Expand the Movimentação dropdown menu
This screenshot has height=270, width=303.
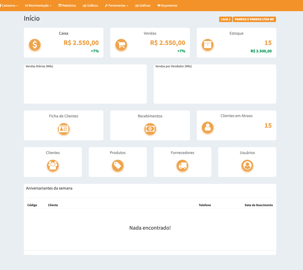point(38,5)
